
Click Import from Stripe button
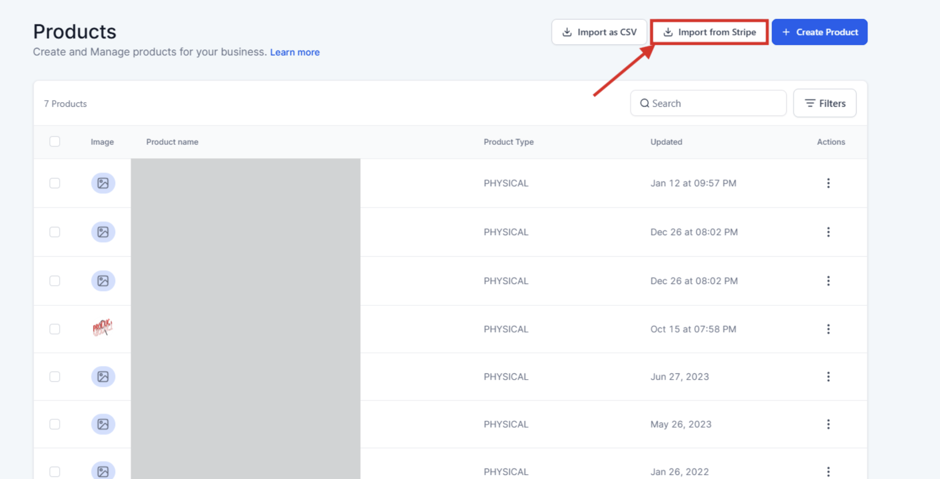[709, 32]
